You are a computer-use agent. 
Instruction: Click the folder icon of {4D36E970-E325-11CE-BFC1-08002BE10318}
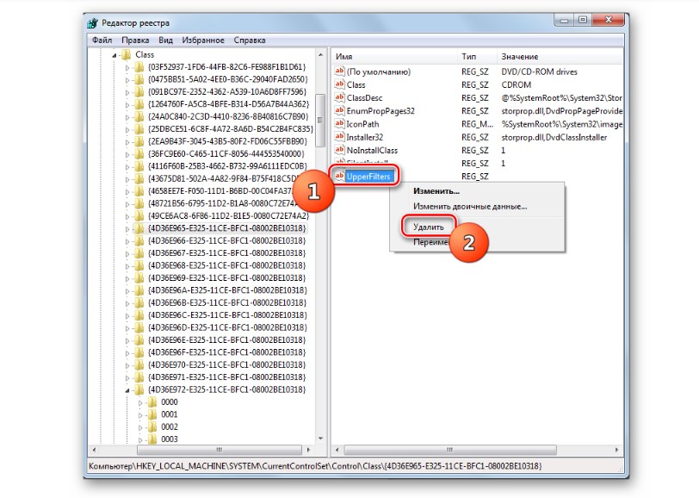click(x=139, y=364)
